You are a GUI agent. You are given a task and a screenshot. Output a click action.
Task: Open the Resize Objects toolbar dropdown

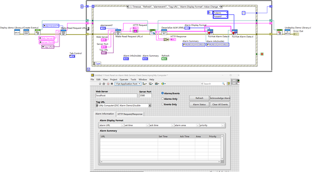[157, 84]
